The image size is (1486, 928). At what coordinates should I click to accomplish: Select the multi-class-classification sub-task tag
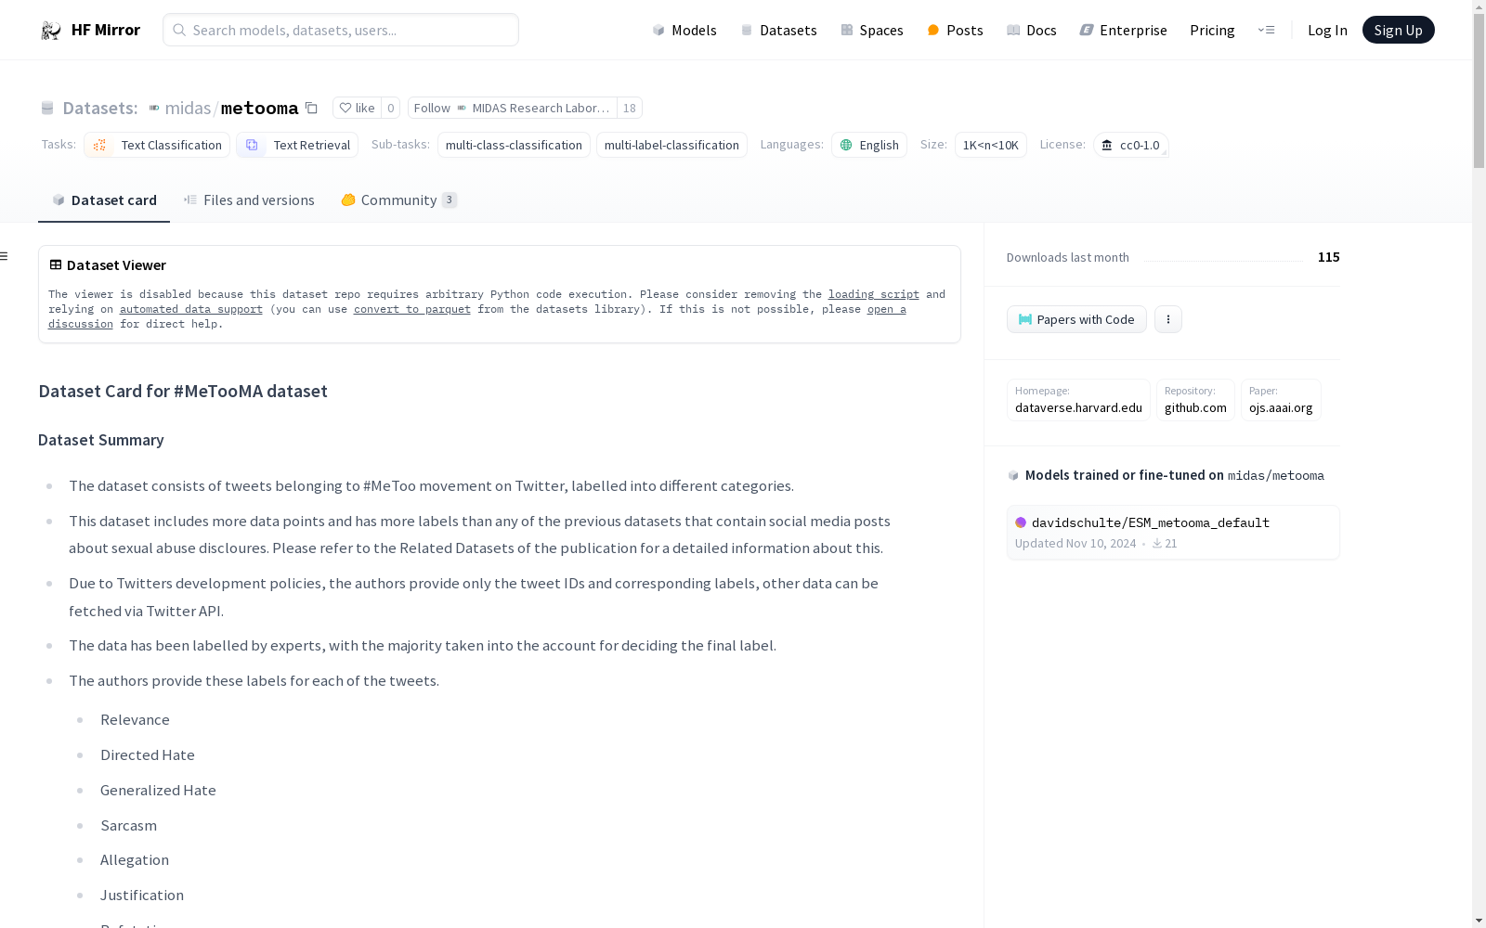[x=514, y=145]
